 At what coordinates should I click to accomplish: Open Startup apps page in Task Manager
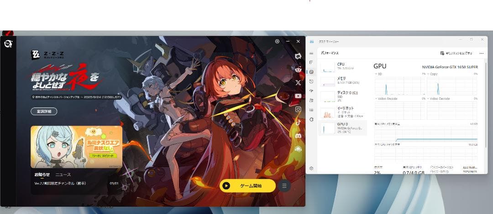point(311,91)
